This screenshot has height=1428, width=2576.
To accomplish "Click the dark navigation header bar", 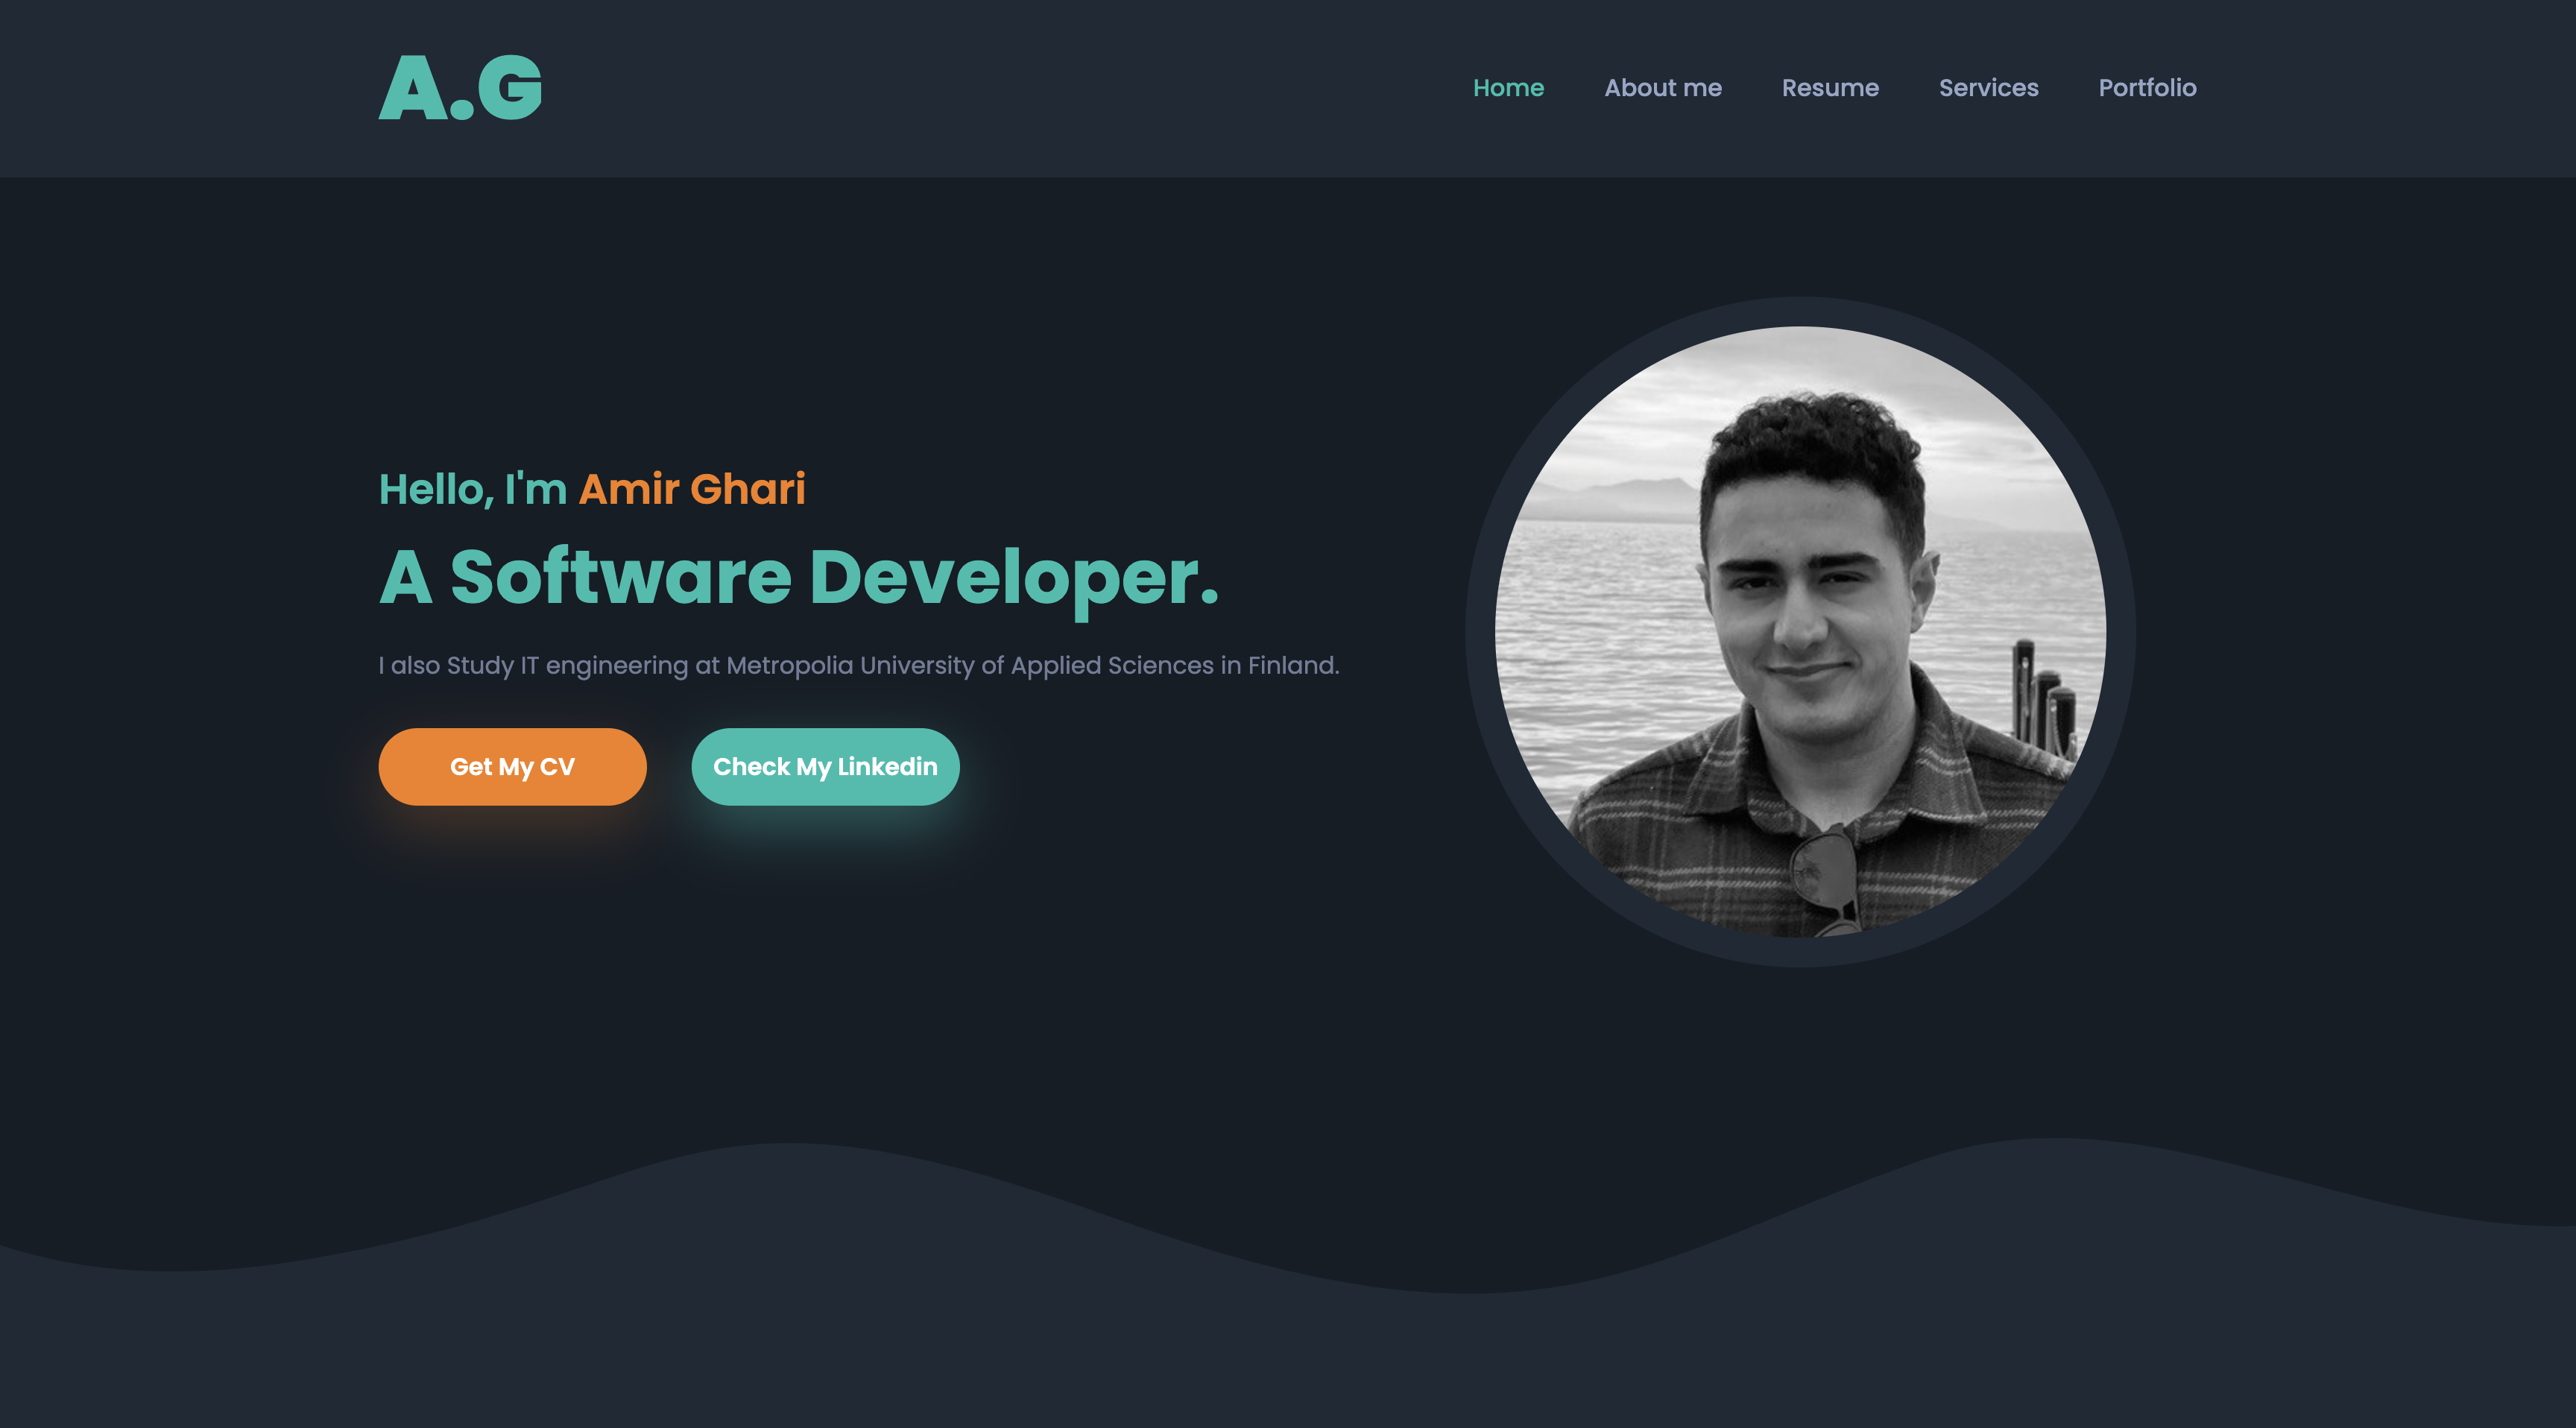I will [1000, 88].
